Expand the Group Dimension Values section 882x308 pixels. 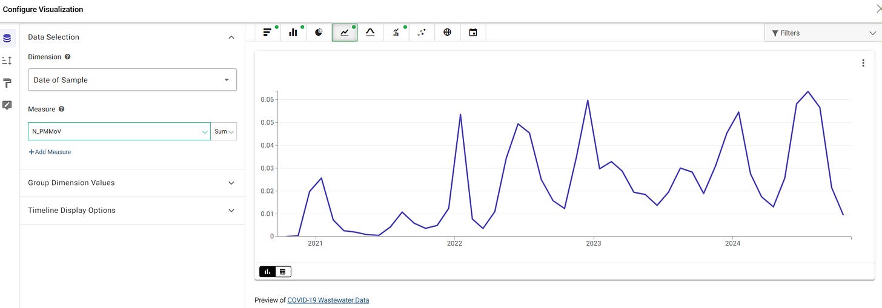tap(132, 183)
